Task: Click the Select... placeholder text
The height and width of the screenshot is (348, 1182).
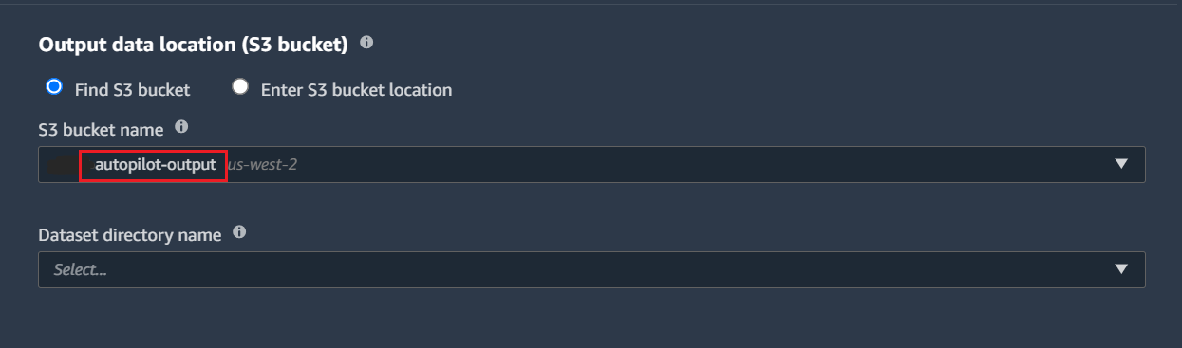Action: pyautogui.click(x=80, y=270)
